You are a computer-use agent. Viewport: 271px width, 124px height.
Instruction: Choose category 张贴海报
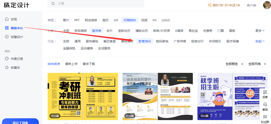pyautogui.click(x=81, y=31)
